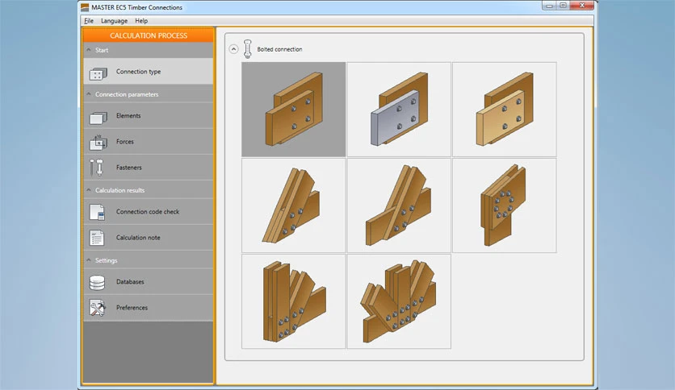Open the Language menu
Screen dimensions: 675x390
pyautogui.click(x=114, y=21)
